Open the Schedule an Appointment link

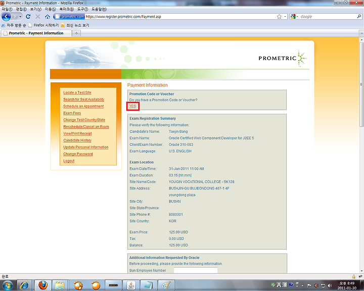pos(83,106)
